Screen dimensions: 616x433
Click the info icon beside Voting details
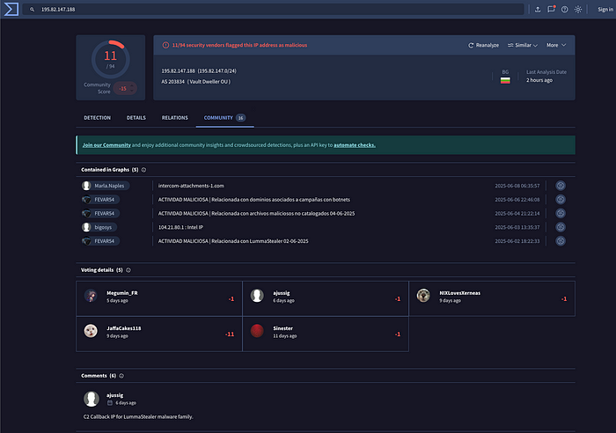pyautogui.click(x=128, y=270)
